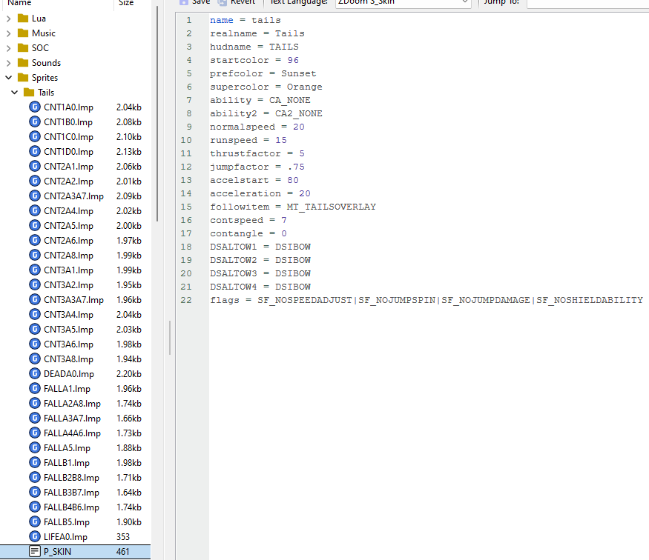Click the 461 size of P_SKIN
649x560 pixels.
[x=123, y=552]
